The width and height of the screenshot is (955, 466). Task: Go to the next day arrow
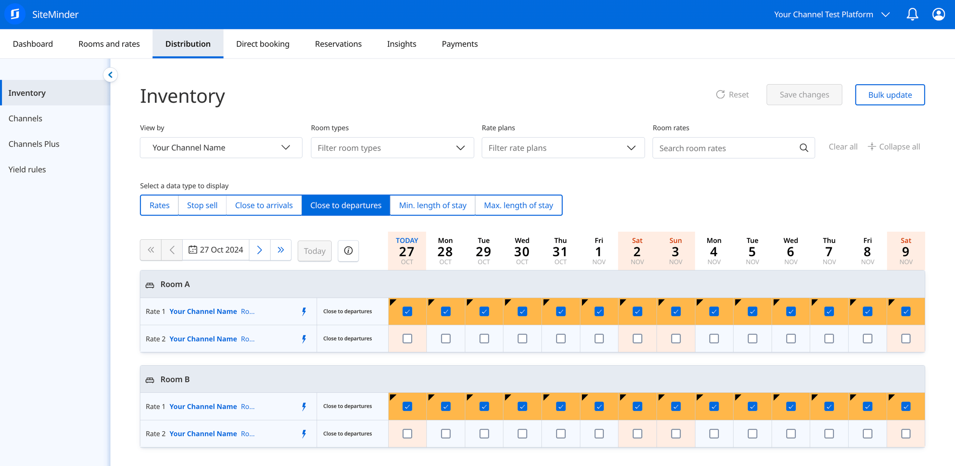click(259, 250)
